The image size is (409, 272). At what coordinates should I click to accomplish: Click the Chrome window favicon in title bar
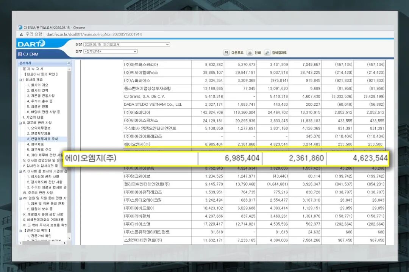tap(20, 27)
